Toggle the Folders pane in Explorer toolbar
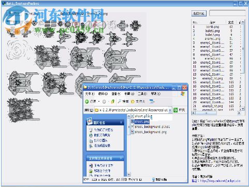 [138, 102]
